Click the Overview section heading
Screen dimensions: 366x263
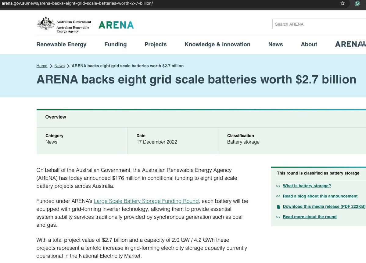click(56, 117)
